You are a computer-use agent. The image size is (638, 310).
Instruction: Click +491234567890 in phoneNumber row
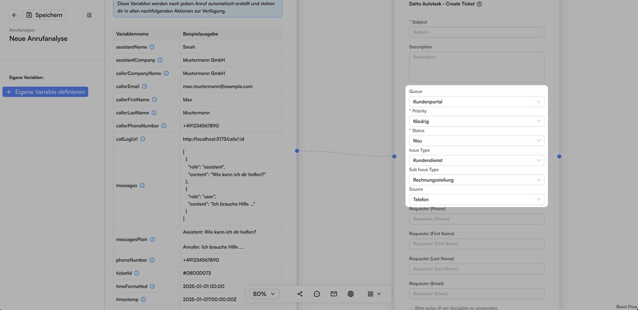pyautogui.click(x=201, y=260)
